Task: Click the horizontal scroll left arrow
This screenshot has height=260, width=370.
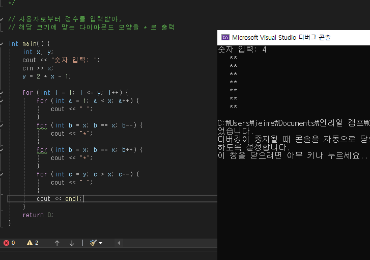Action: pos(119,243)
